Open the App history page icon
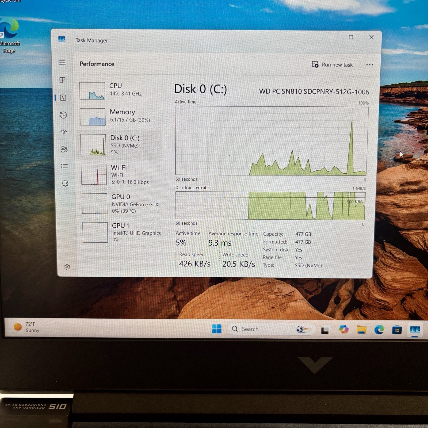 (63, 115)
